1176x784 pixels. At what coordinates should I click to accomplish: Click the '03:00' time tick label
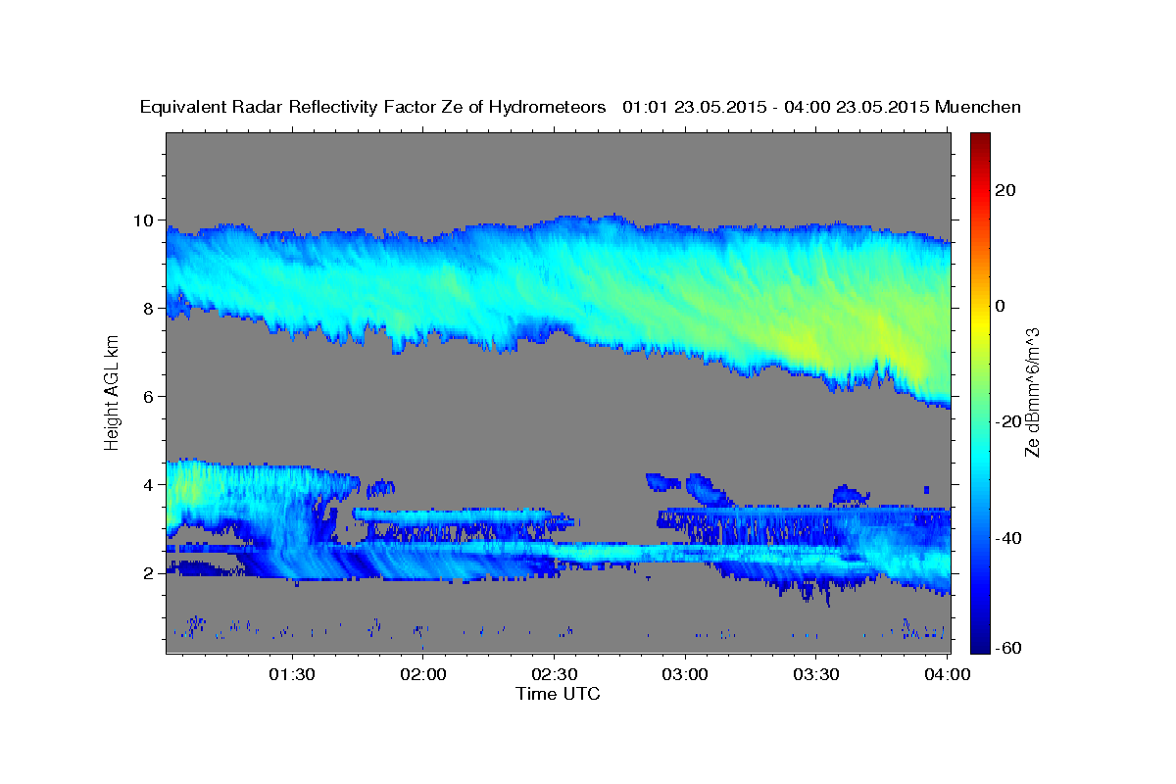[x=685, y=674]
